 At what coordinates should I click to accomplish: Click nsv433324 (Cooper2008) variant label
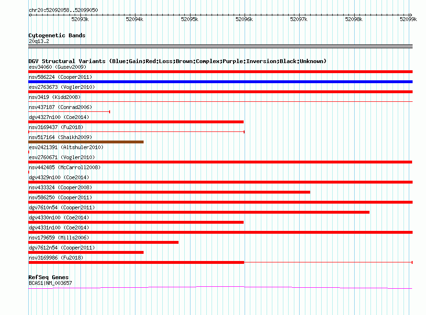(60, 187)
